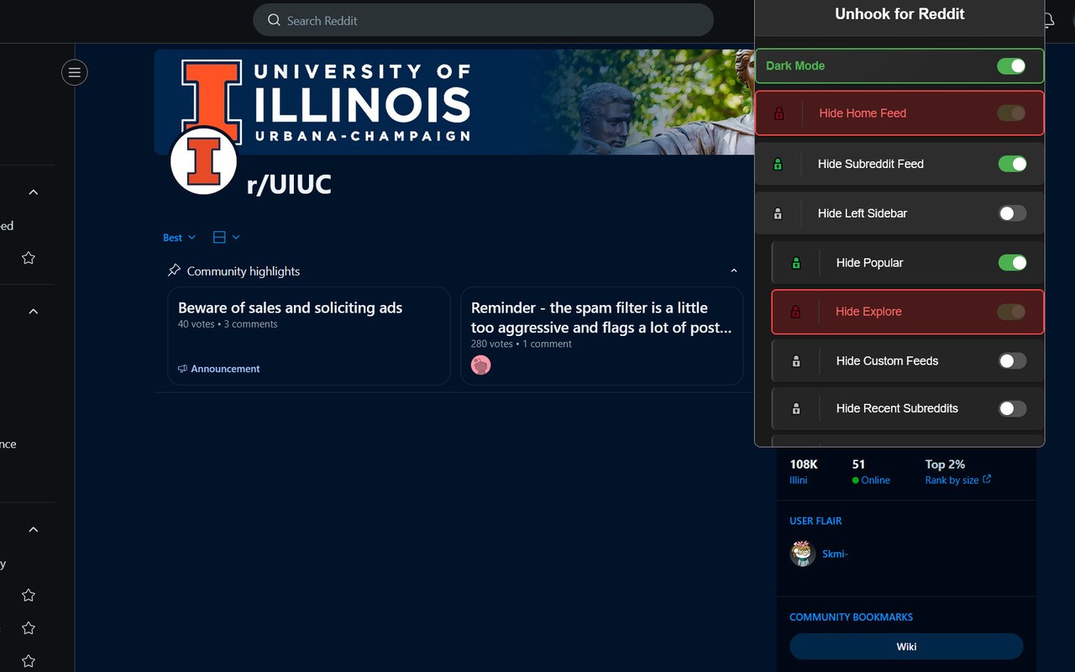Turn on the Hide Recent Subreddits switch
Viewport: 1075px width, 672px height.
click(x=1012, y=408)
